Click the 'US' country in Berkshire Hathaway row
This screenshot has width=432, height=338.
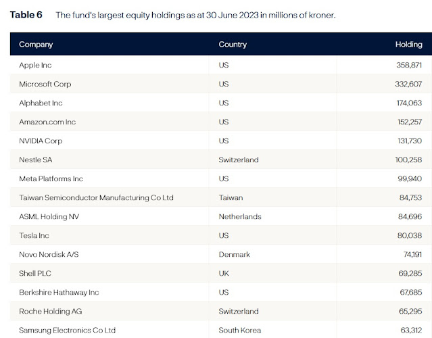[x=224, y=292]
